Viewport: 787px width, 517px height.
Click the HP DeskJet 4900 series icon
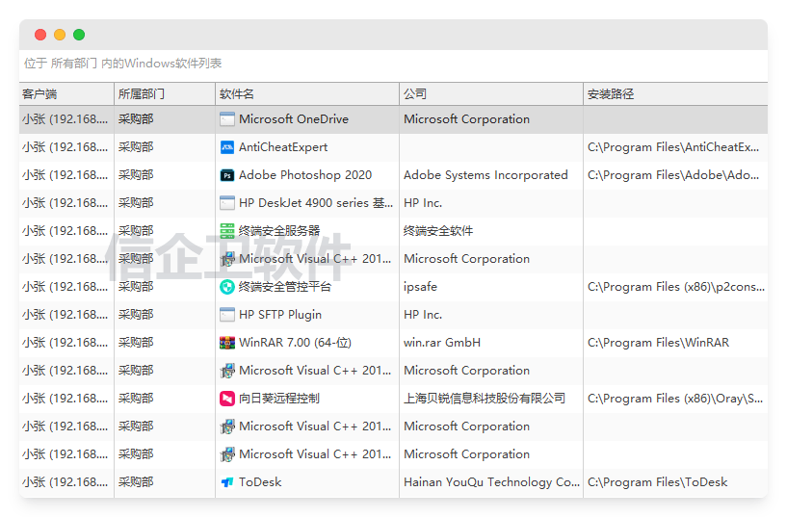pyautogui.click(x=227, y=203)
